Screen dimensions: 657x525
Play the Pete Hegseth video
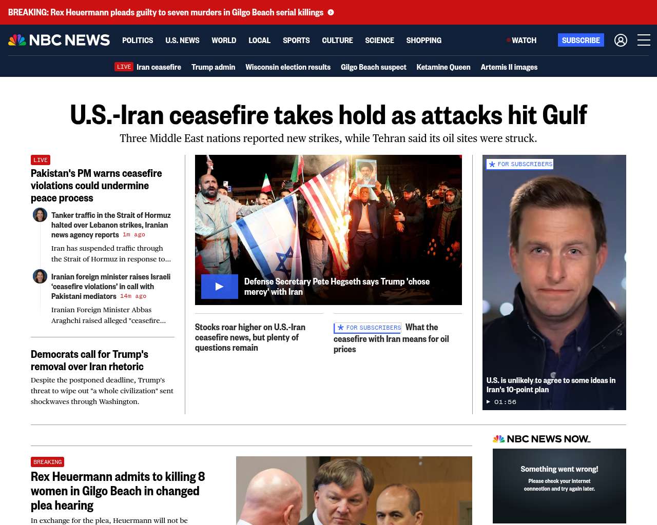point(220,287)
